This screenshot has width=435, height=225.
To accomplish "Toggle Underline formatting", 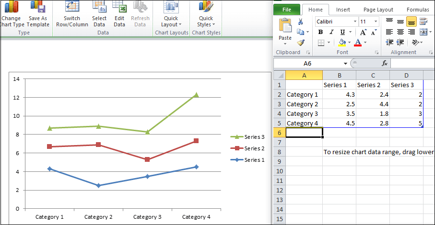I will 342,32.
